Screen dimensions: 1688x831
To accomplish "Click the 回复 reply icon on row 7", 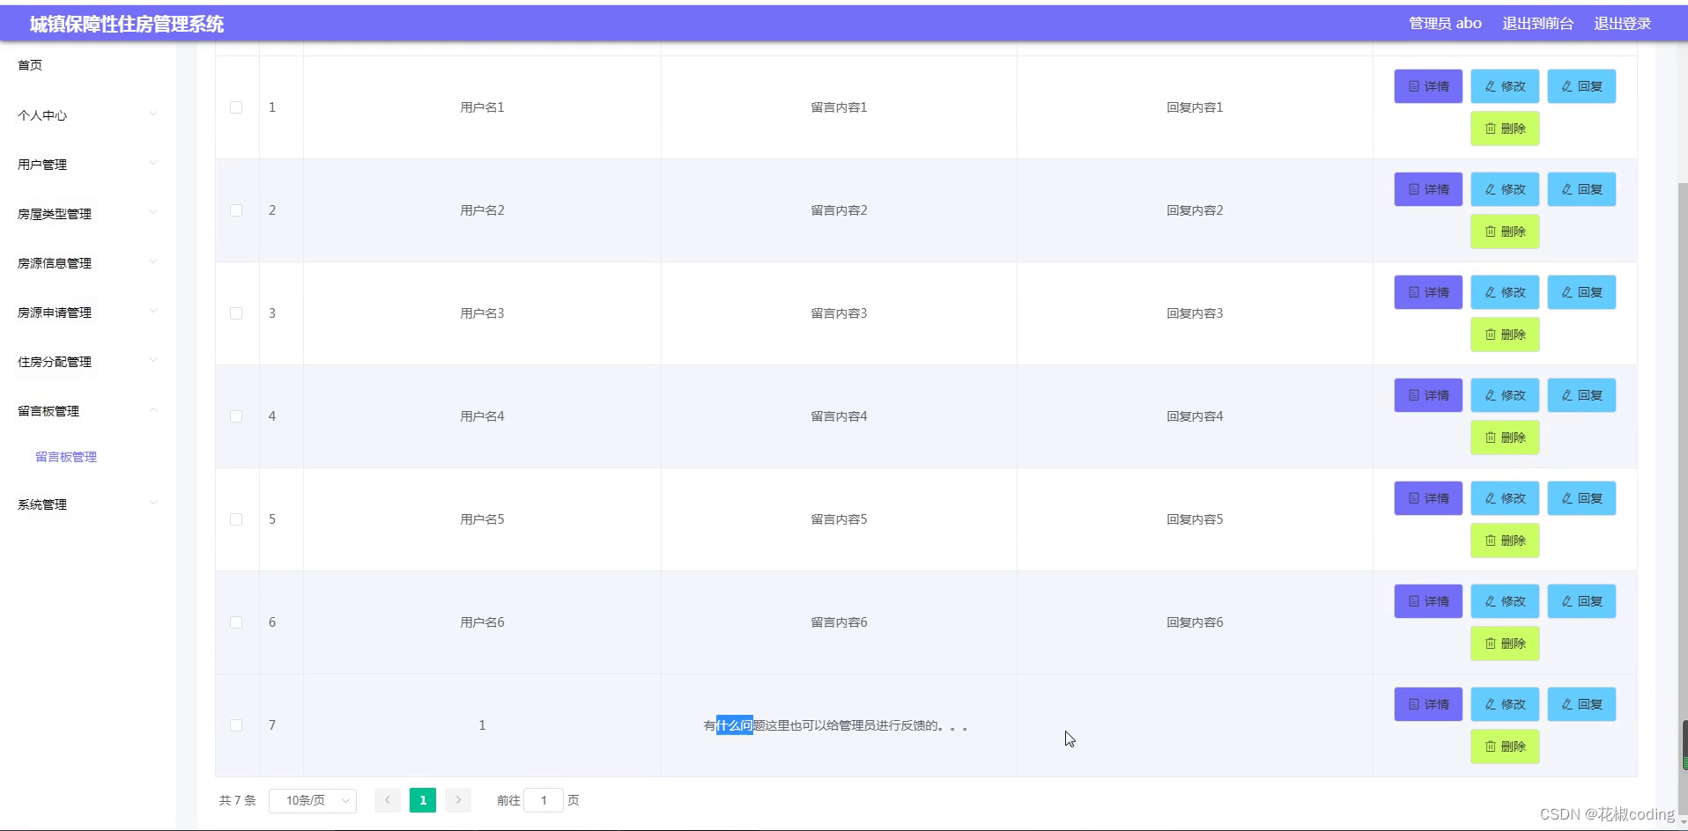I will tap(1581, 704).
